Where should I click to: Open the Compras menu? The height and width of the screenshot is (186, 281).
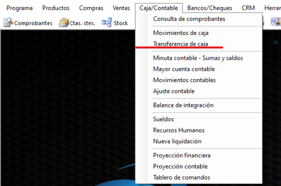pyautogui.click(x=91, y=8)
